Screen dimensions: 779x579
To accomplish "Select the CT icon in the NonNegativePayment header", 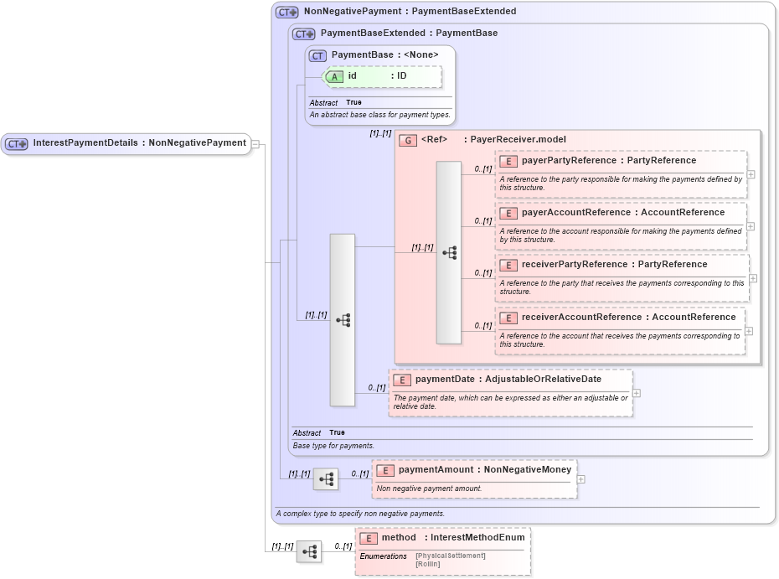I will (x=284, y=11).
